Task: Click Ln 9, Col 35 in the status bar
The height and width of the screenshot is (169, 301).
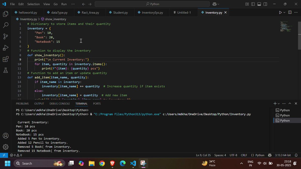Action: pos(203,155)
